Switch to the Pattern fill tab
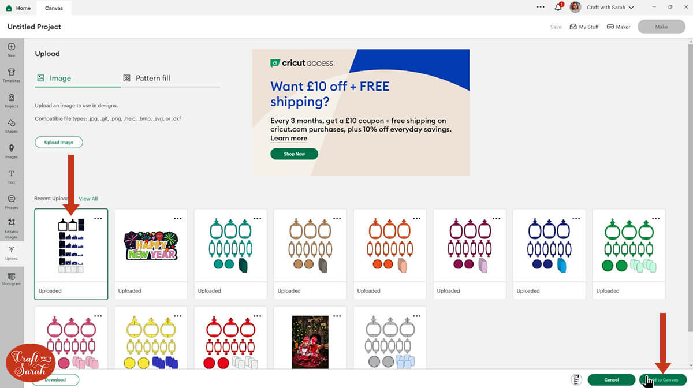The height and width of the screenshot is (388, 693). [147, 78]
